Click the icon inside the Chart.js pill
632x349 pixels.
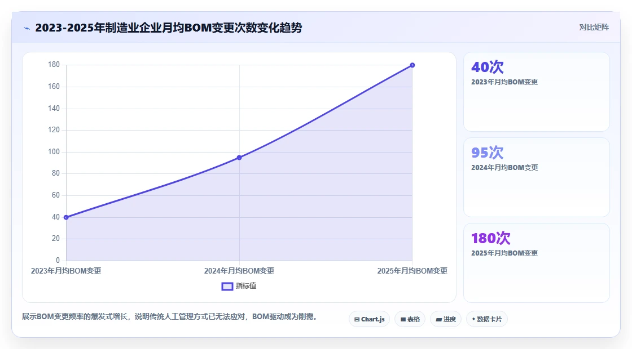(x=357, y=320)
